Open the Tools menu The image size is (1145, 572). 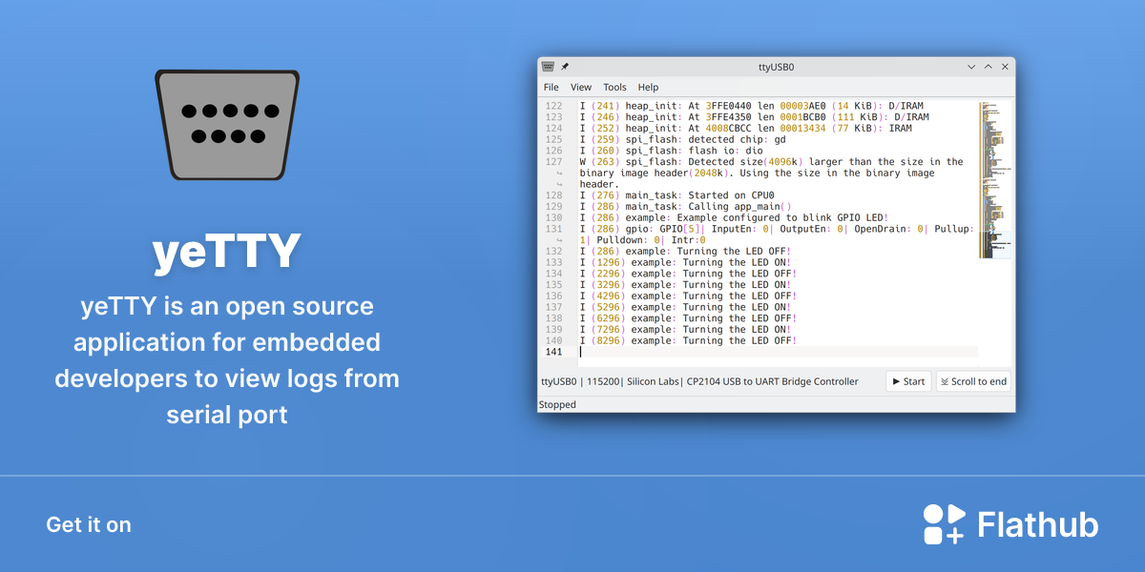pyautogui.click(x=614, y=87)
